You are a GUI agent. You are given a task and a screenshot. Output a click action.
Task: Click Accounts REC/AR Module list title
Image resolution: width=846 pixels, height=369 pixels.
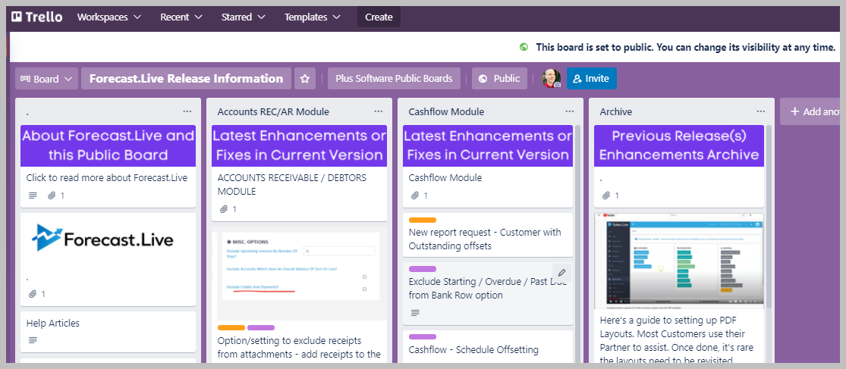pos(273,111)
